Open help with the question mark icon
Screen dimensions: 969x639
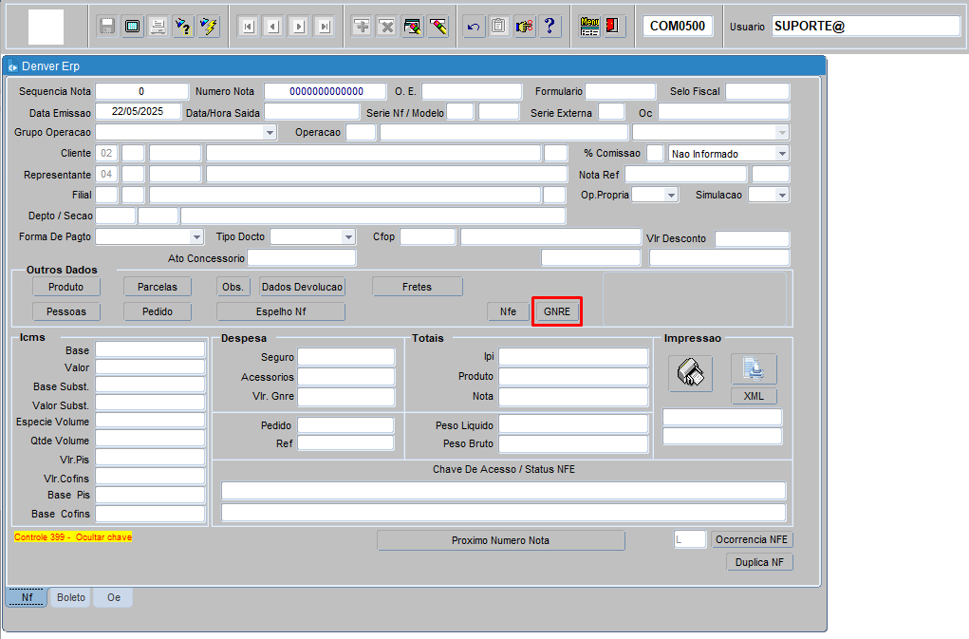(x=550, y=27)
